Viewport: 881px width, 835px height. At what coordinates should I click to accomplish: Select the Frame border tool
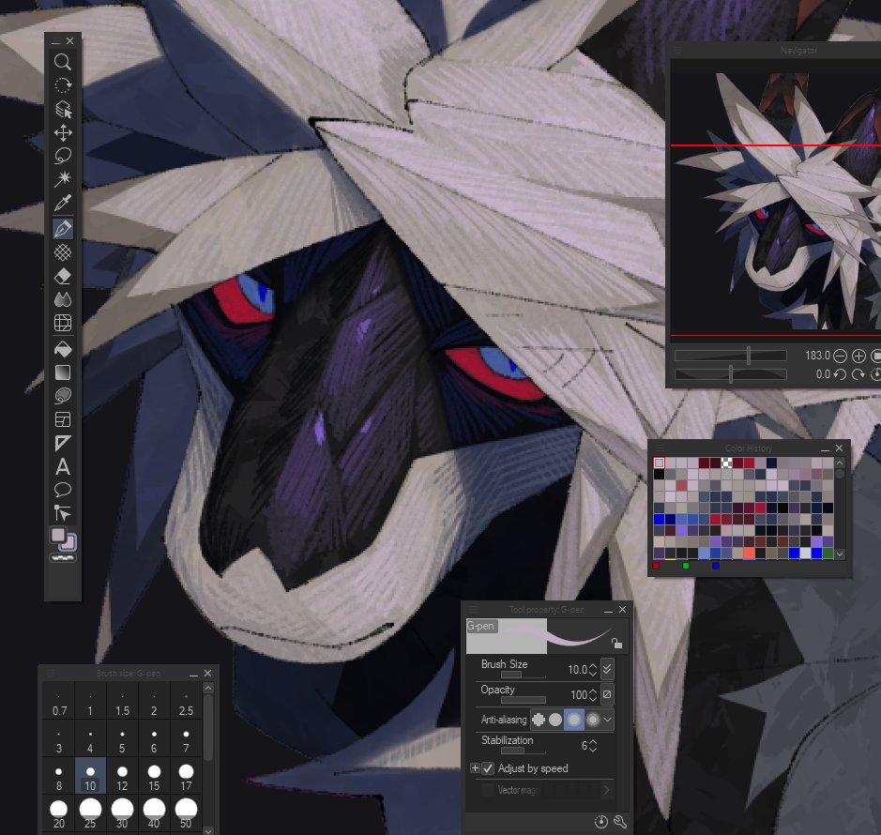[x=62, y=419]
